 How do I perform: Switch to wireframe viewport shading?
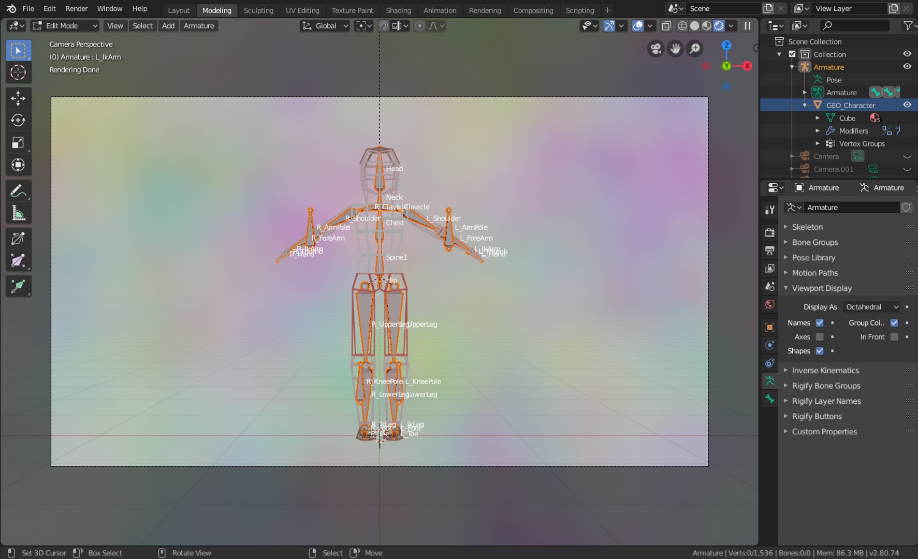click(682, 26)
